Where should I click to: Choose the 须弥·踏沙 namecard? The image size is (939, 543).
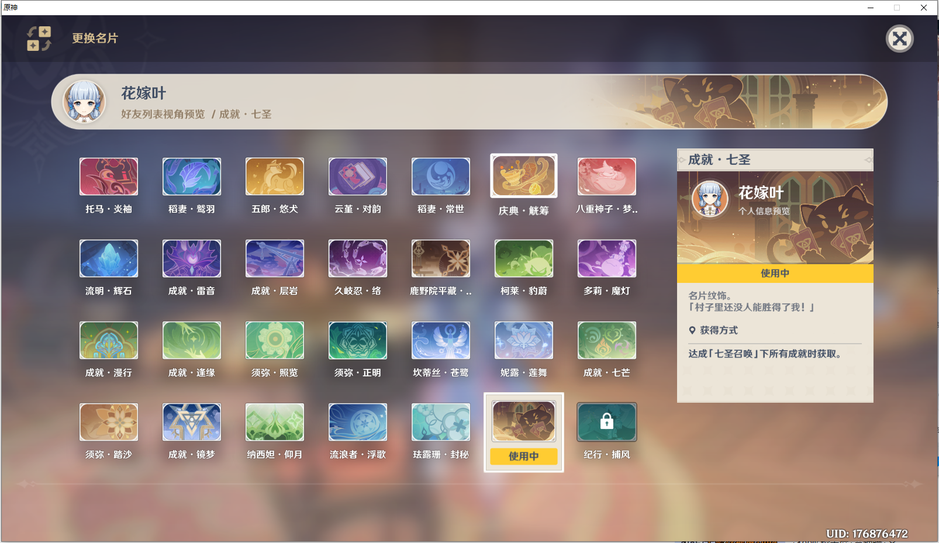coord(109,422)
